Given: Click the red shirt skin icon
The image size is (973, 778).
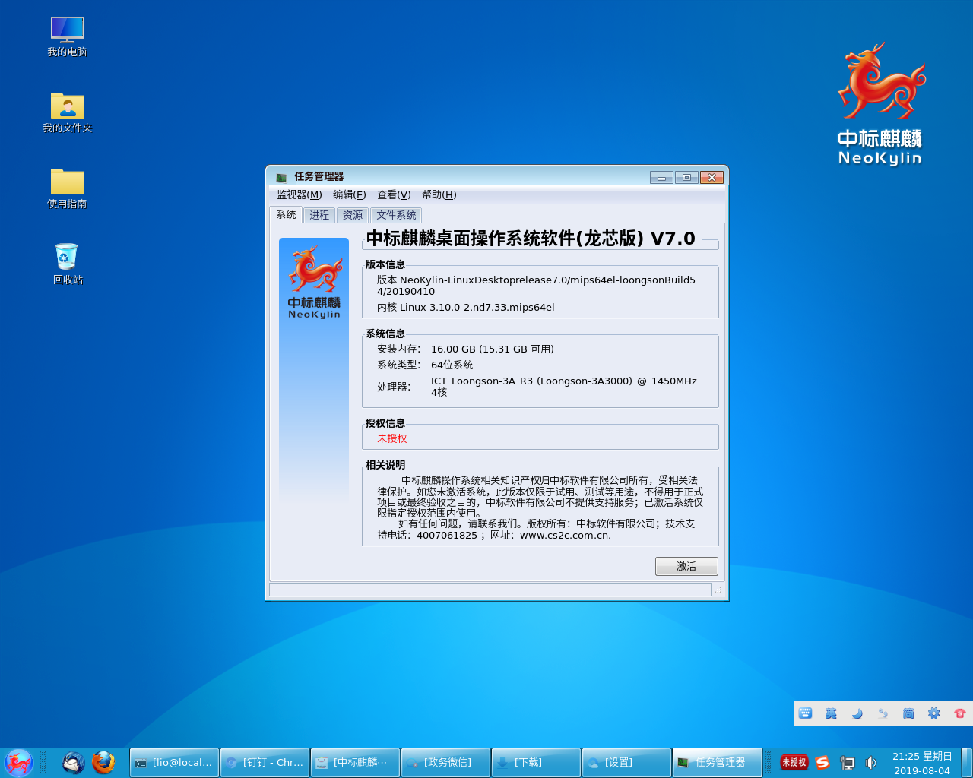Looking at the screenshot, I should pos(960,713).
